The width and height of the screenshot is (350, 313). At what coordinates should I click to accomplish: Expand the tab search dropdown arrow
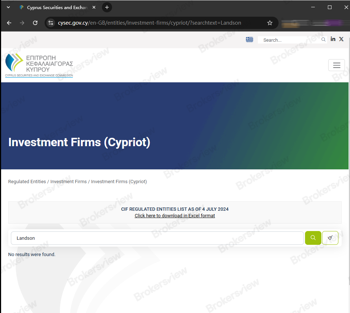coord(8,7)
